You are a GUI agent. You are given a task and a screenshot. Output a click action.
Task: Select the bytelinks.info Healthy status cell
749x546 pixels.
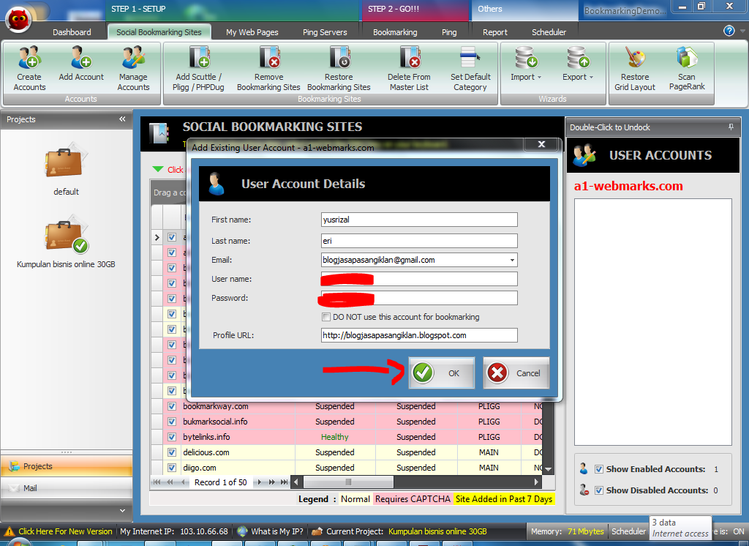pyautogui.click(x=335, y=437)
